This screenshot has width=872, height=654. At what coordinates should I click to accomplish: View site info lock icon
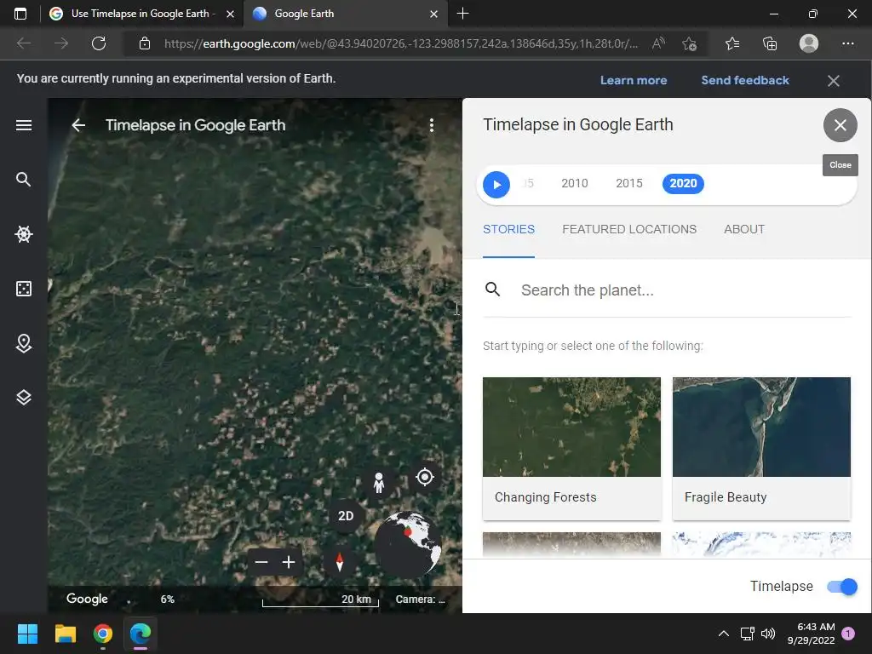point(145,43)
